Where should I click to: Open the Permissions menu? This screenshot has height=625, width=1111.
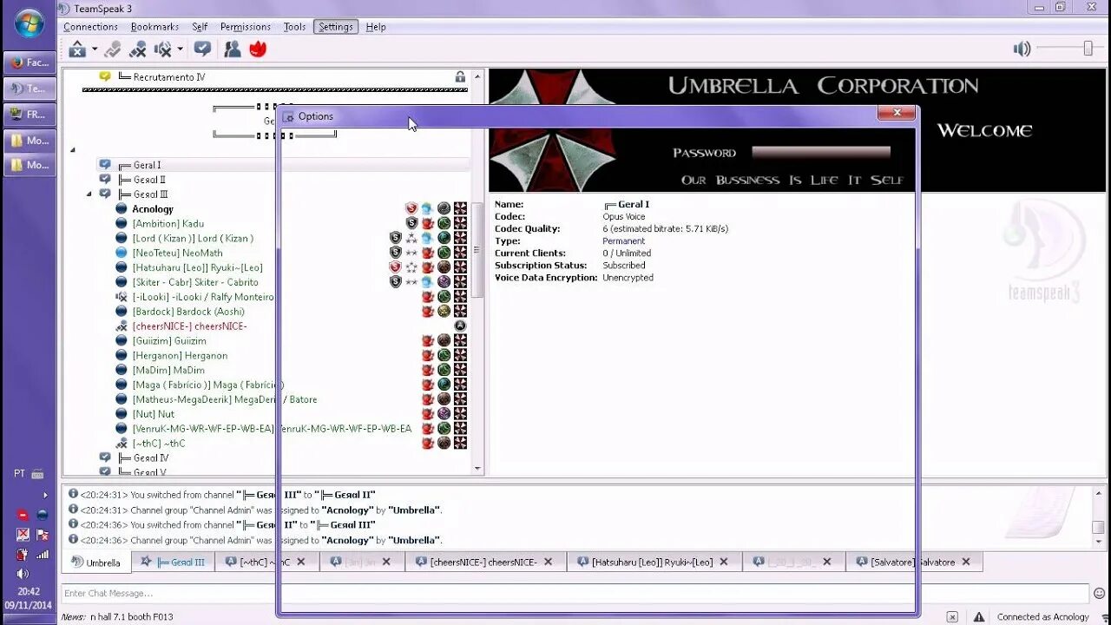tap(246, 27)
